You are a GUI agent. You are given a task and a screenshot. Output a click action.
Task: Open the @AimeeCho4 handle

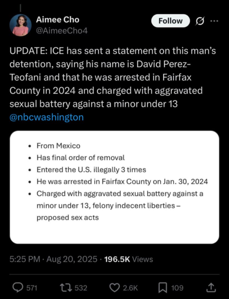point(62,31)
